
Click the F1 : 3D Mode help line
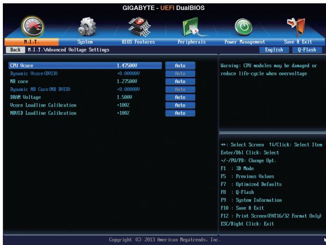(237, 168)
